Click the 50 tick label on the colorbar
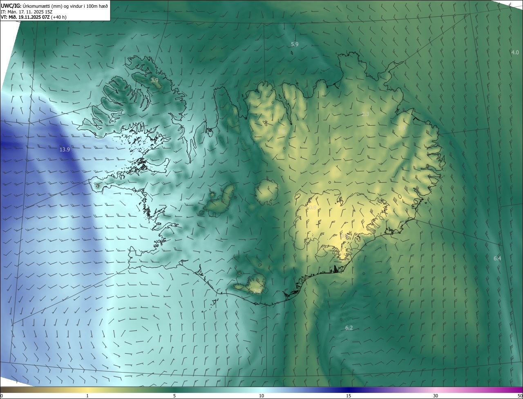The image size is (523, 399). click(x=520, y=396)
